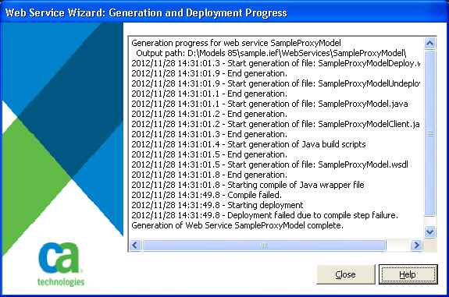449x297 pixels.
Task: Select the 'Output path' line
Action: (271, 53)
